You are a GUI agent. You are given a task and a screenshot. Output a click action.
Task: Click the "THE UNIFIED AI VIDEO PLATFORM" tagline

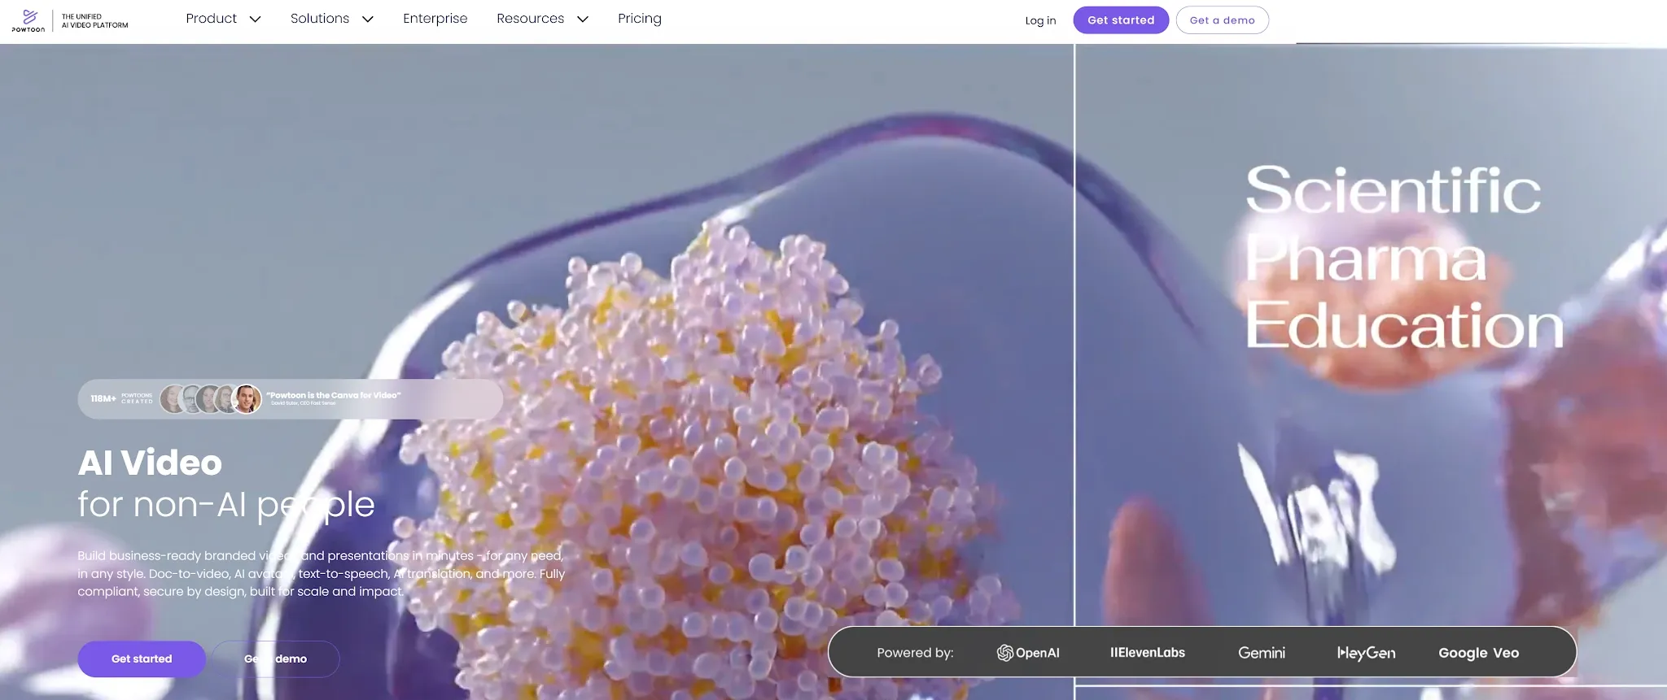[x=94, y=21]
